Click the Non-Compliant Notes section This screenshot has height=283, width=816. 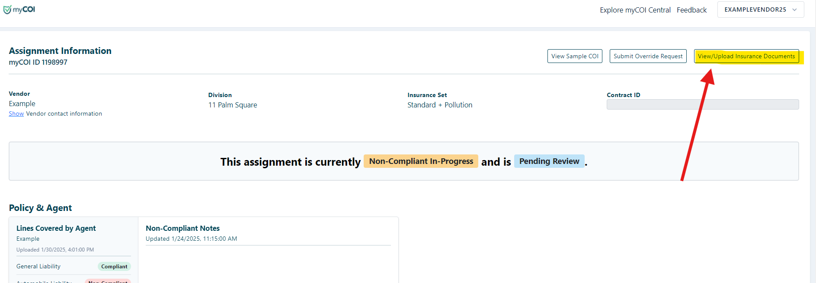(182, 228)
